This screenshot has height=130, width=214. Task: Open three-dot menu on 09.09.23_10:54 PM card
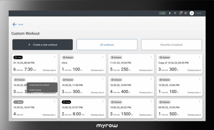click(199, 102)
